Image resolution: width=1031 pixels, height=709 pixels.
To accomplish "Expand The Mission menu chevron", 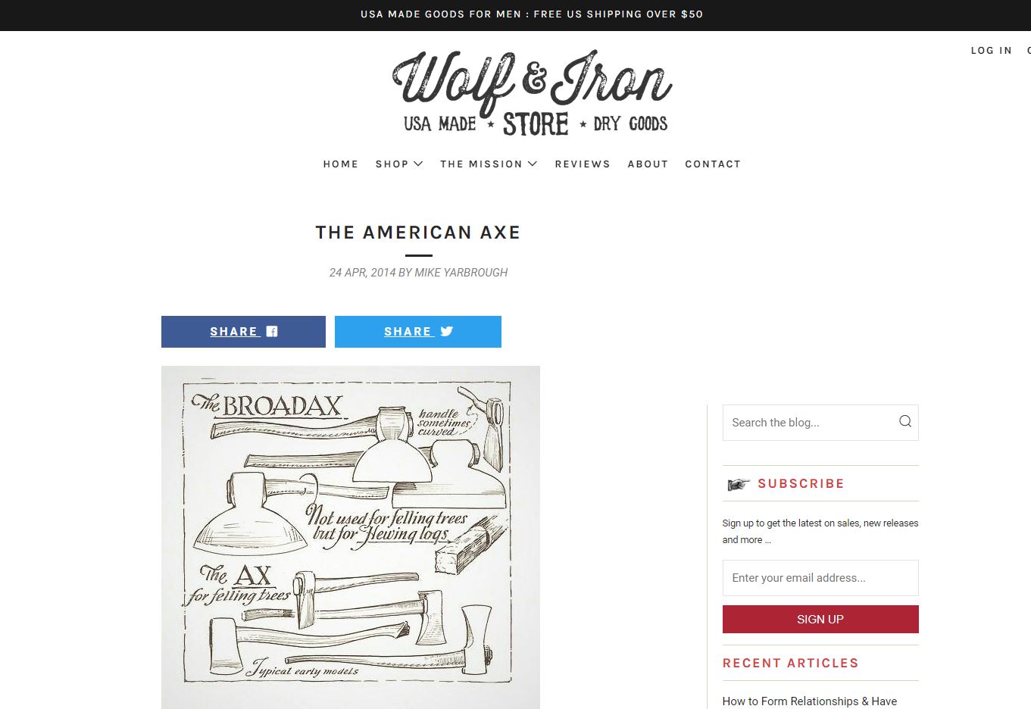I will [x=533, y=164].
